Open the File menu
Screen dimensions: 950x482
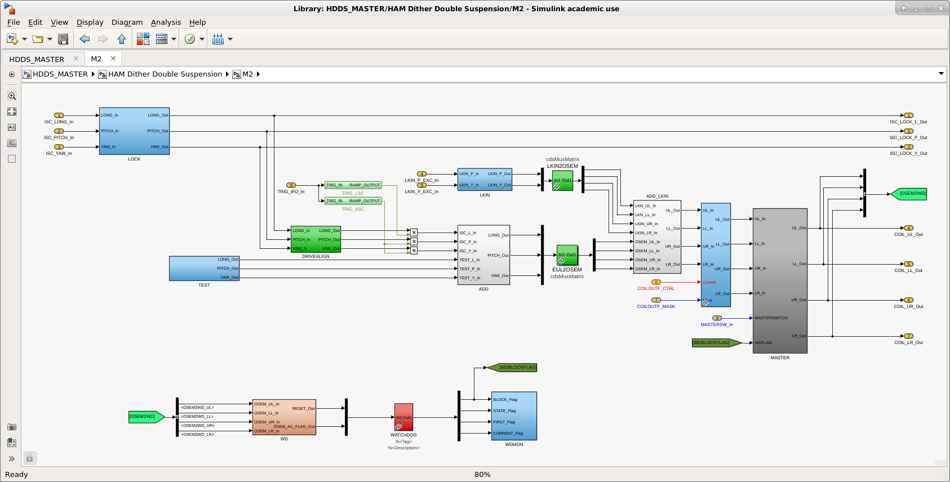pyautogui.click(x=14, y=23)
